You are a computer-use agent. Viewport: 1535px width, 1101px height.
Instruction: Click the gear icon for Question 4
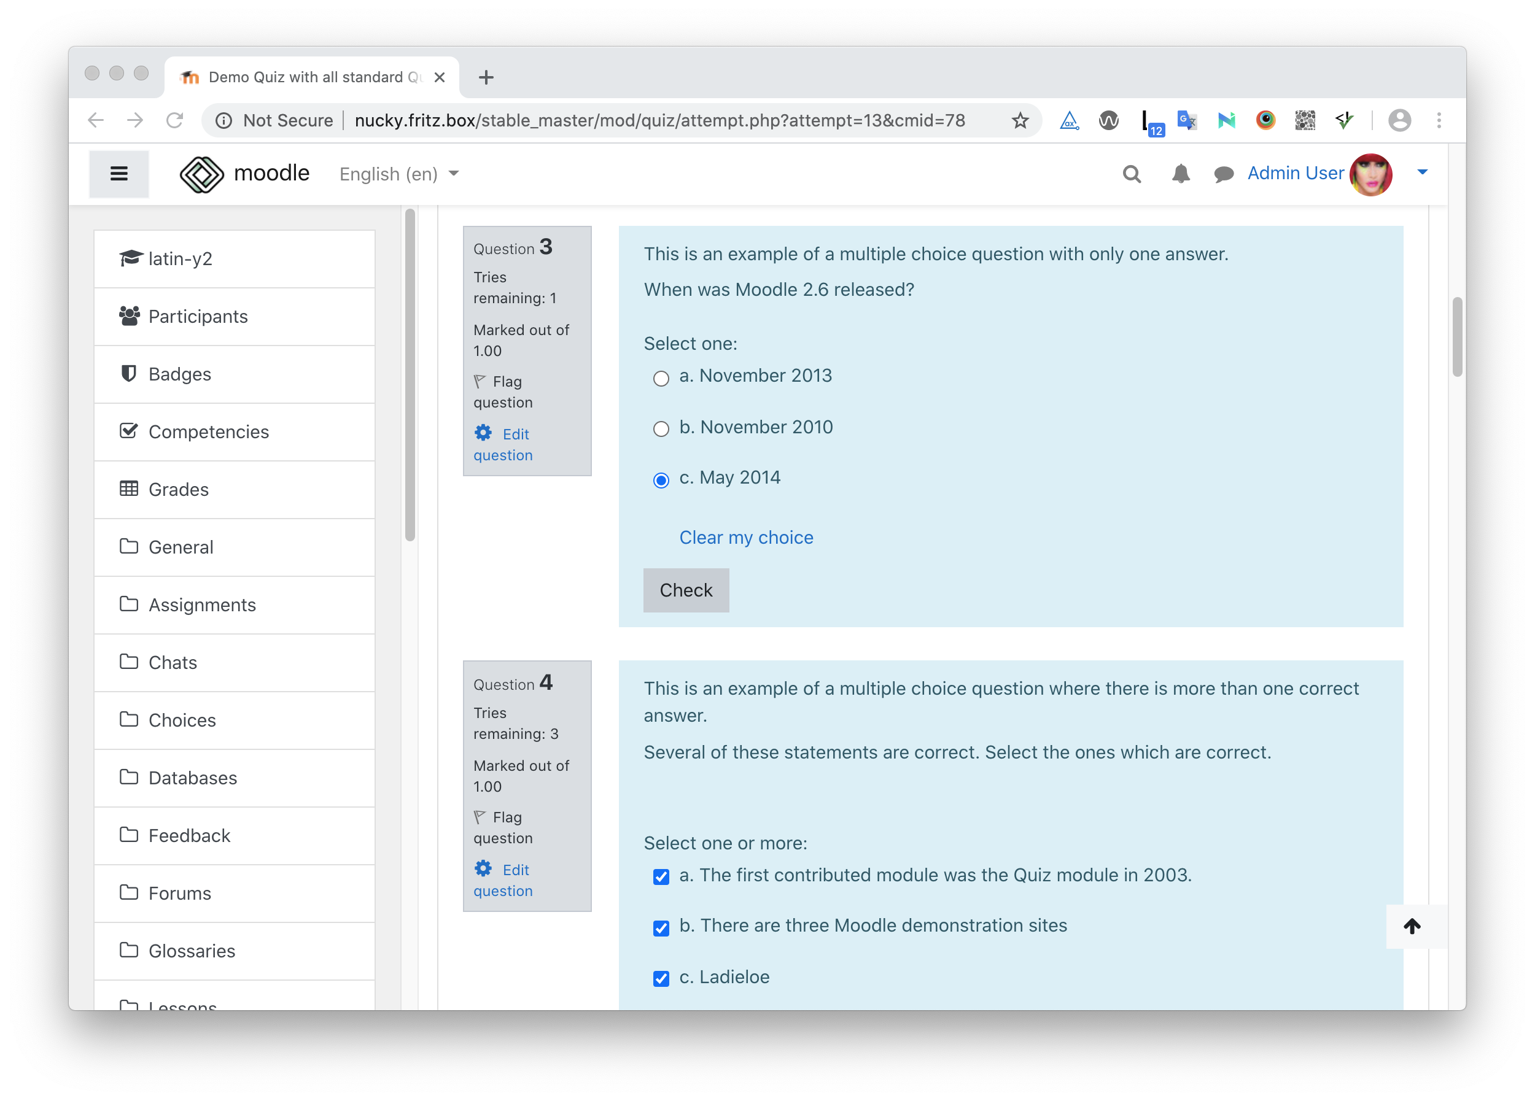(x=483, y=868)
